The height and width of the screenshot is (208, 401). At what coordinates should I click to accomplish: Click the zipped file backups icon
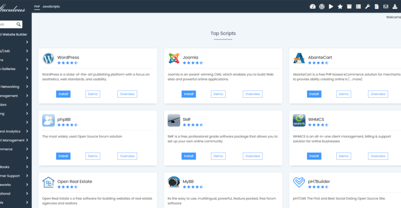[x=376, y=7]
